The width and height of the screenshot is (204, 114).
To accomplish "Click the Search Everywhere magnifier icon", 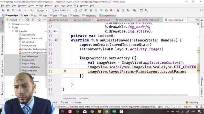I will pyautogui.click(x=146, y=10).
